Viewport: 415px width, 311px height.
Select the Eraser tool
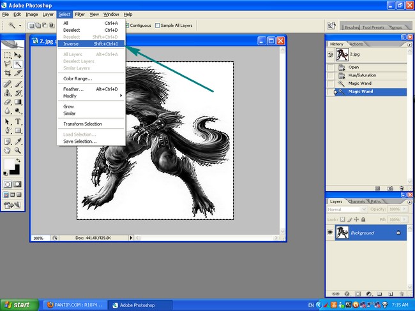click(8, 102)
